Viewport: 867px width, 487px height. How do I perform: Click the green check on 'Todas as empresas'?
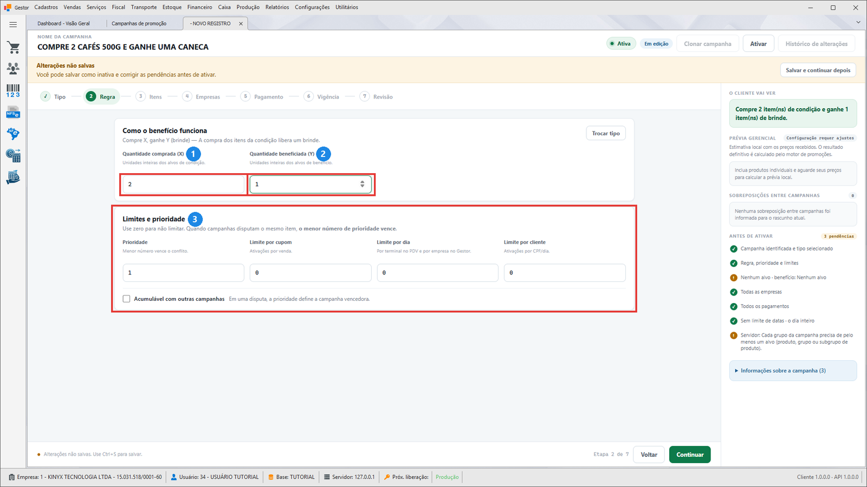(x=734, y=292)
